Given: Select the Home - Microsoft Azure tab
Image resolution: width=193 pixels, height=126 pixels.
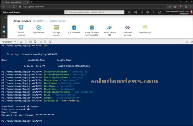Looking at the screenshot, I should point(15,2).
